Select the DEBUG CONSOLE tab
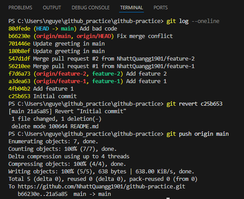244x199 pixels. click(91, 8)
